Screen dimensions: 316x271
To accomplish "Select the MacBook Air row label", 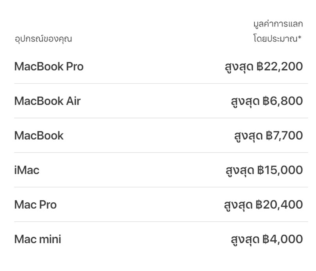I will (x=47, y=101).
